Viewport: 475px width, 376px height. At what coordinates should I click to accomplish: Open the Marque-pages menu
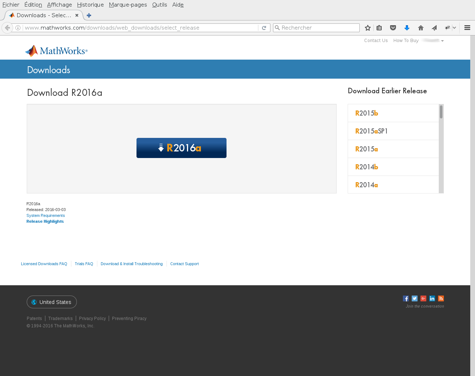tap(128, 5)
